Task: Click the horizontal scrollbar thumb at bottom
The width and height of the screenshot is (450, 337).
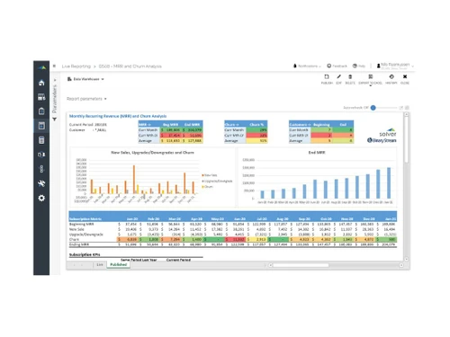Action: [x=301, y=265]
